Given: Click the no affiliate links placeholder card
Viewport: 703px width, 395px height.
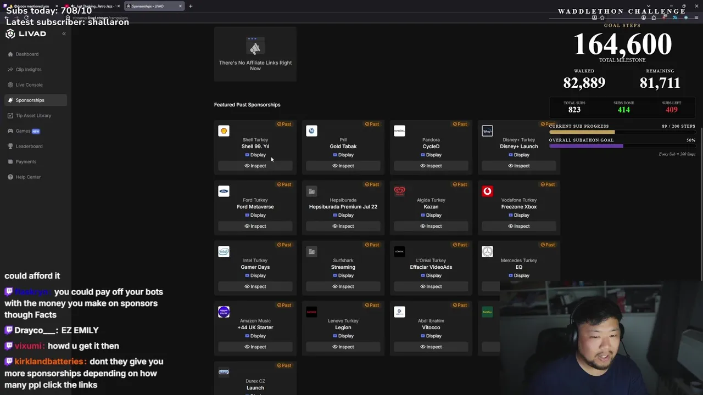Looking at the screenshot, I should pos(255,54).
